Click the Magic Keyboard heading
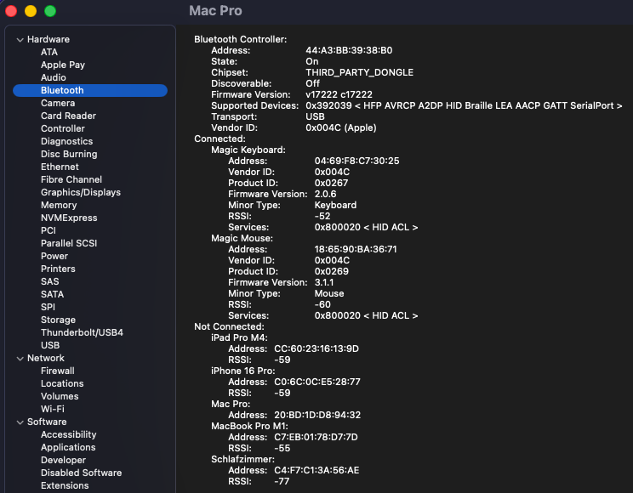The image size is (633, 493). coord(248,150)
